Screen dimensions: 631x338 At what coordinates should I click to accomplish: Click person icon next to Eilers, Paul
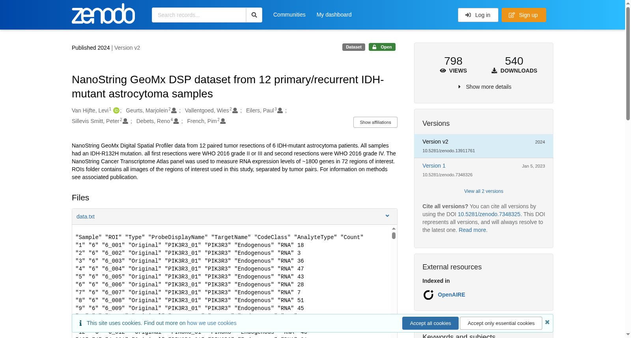coord(280,110)
